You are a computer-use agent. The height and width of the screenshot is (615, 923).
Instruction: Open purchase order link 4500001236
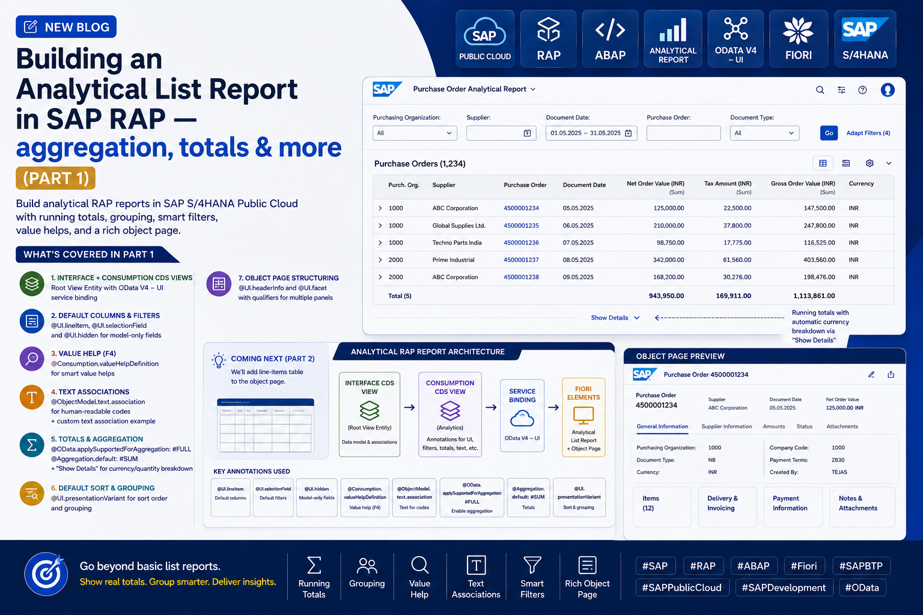point(521,243)
